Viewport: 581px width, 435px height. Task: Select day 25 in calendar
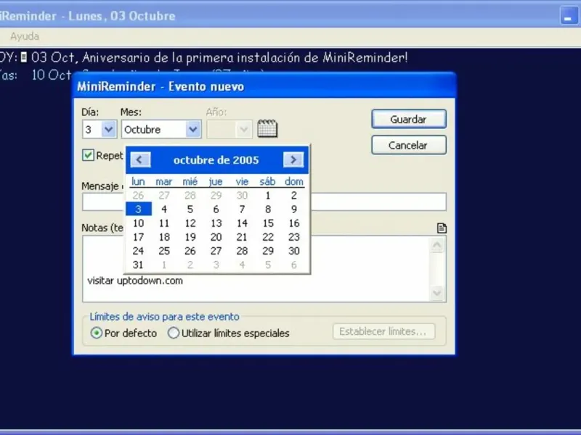(x=164, y=251)
